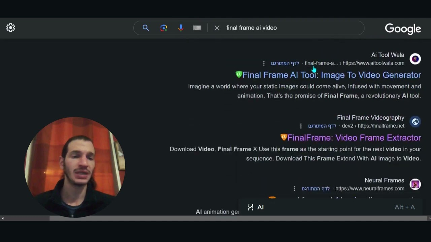This screenshot has width=431, height=242.
Task: Open translated page link for aitoolwala.com
Action: click(x=285, y=63)
